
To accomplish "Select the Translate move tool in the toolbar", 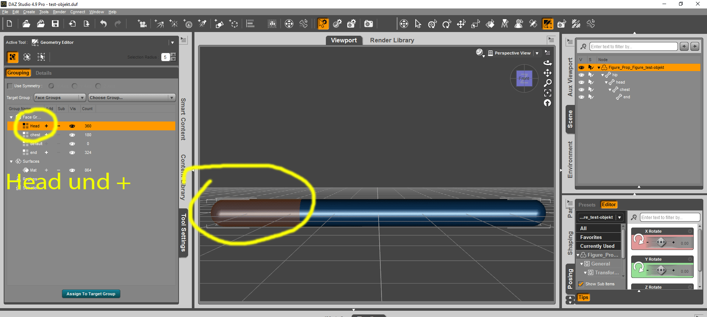I will (461, 24).
